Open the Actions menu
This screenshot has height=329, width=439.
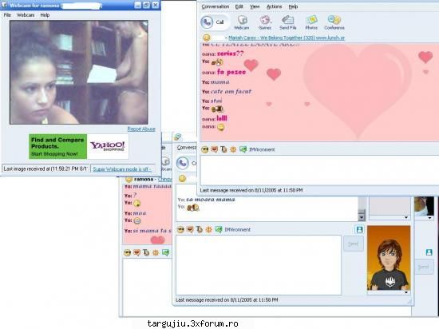(x=274, y=6)
